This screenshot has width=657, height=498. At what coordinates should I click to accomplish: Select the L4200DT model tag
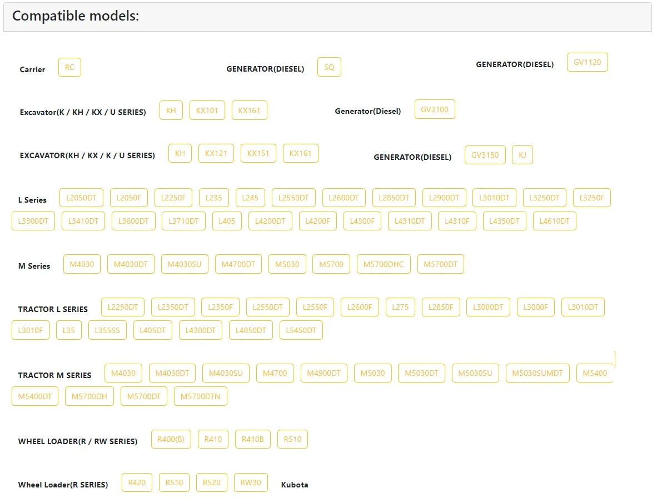click(270, 222)
